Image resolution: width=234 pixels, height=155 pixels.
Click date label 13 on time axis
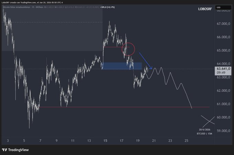pos(89,141)
